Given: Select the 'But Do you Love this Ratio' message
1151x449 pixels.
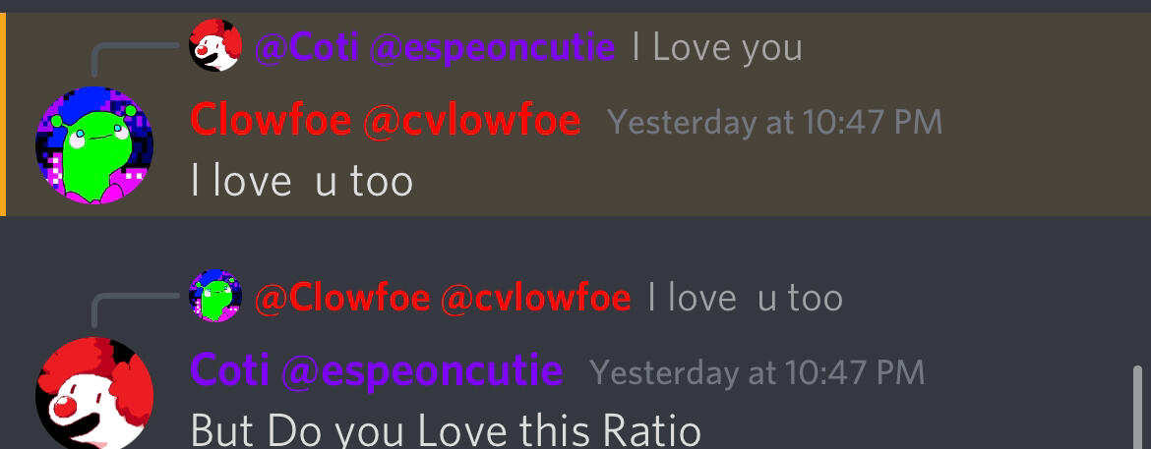Looking at the screenshot, I should pos(446,432).
